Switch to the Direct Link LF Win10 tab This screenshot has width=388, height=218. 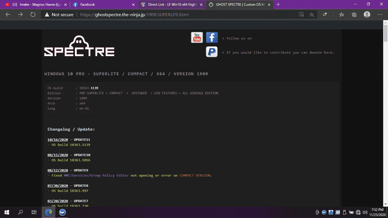coord(172,5)
